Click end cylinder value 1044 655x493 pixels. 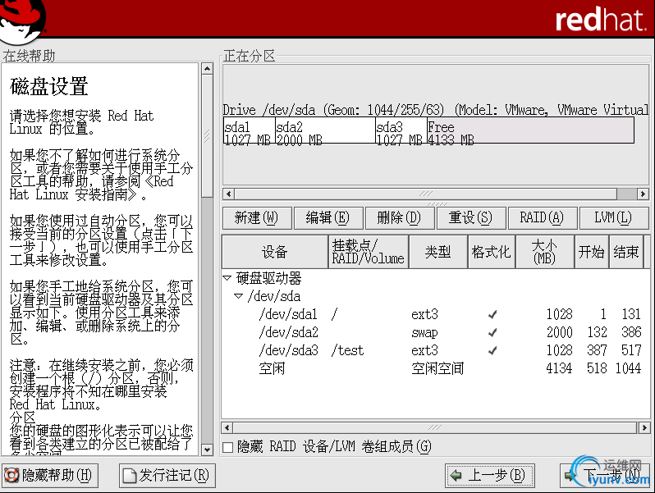(x=628, y=368)
